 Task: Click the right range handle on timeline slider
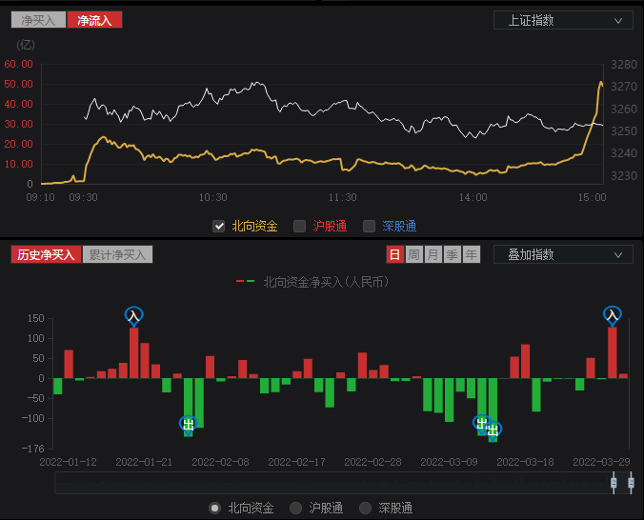point(632,483)
